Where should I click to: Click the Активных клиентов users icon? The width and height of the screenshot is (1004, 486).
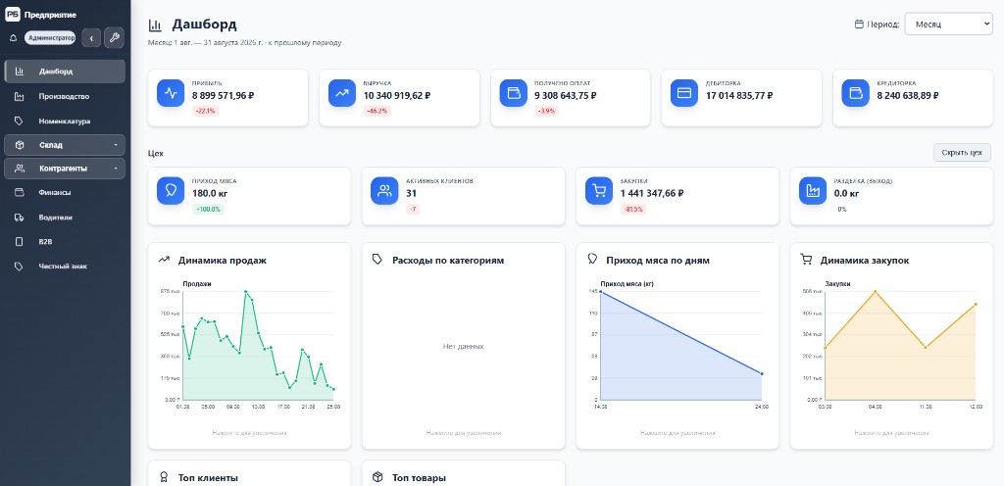point(384,191)
